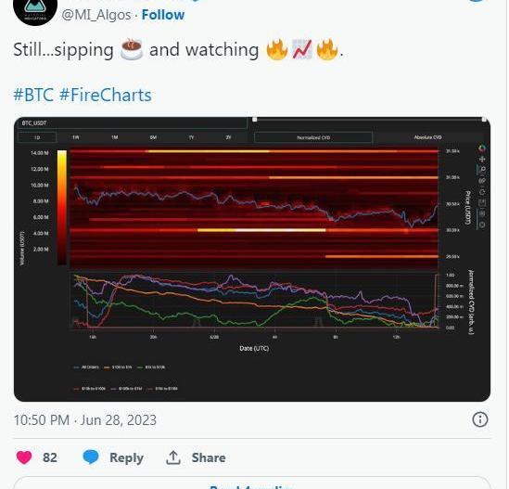Image resolution: width=509 pixels, height=489 pixels.
Task: Toggle the All Orders legend series
Action: [86, 367]
